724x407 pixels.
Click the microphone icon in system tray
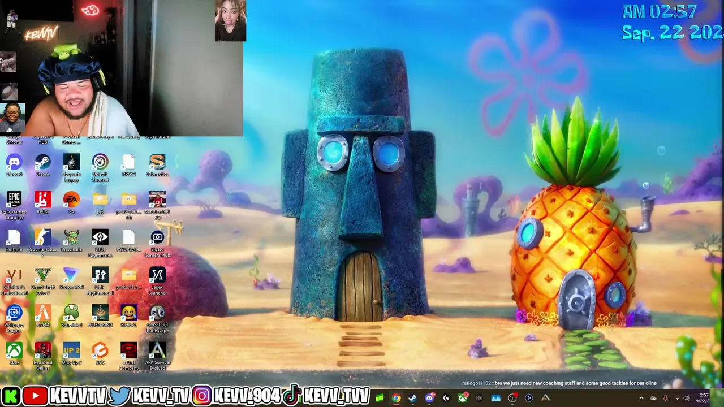[665, 398]
